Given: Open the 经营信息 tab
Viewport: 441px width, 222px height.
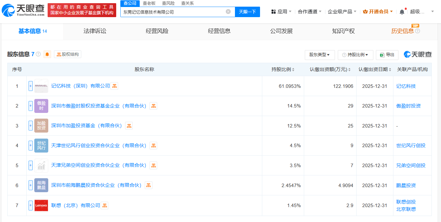Looking at the screenshot, I should coord(219,31).
